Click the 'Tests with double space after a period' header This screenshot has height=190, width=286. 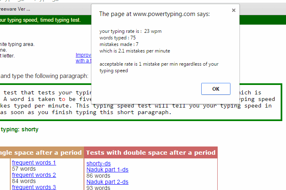[x=151, y=153]
